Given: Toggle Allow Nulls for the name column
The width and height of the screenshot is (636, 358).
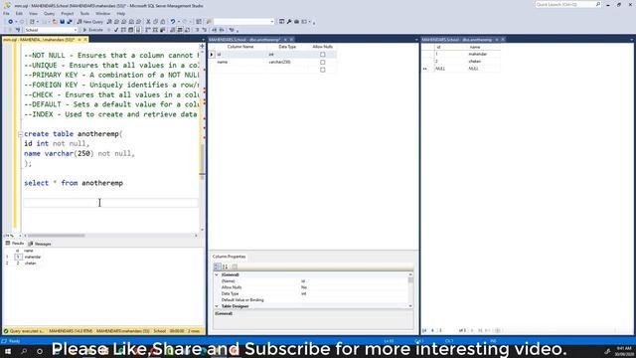Looking at the screenshot, I should (x=322, y=62).
